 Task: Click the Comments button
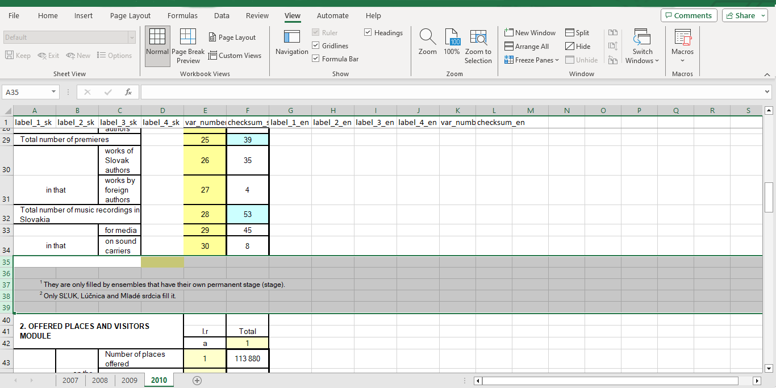689,16
